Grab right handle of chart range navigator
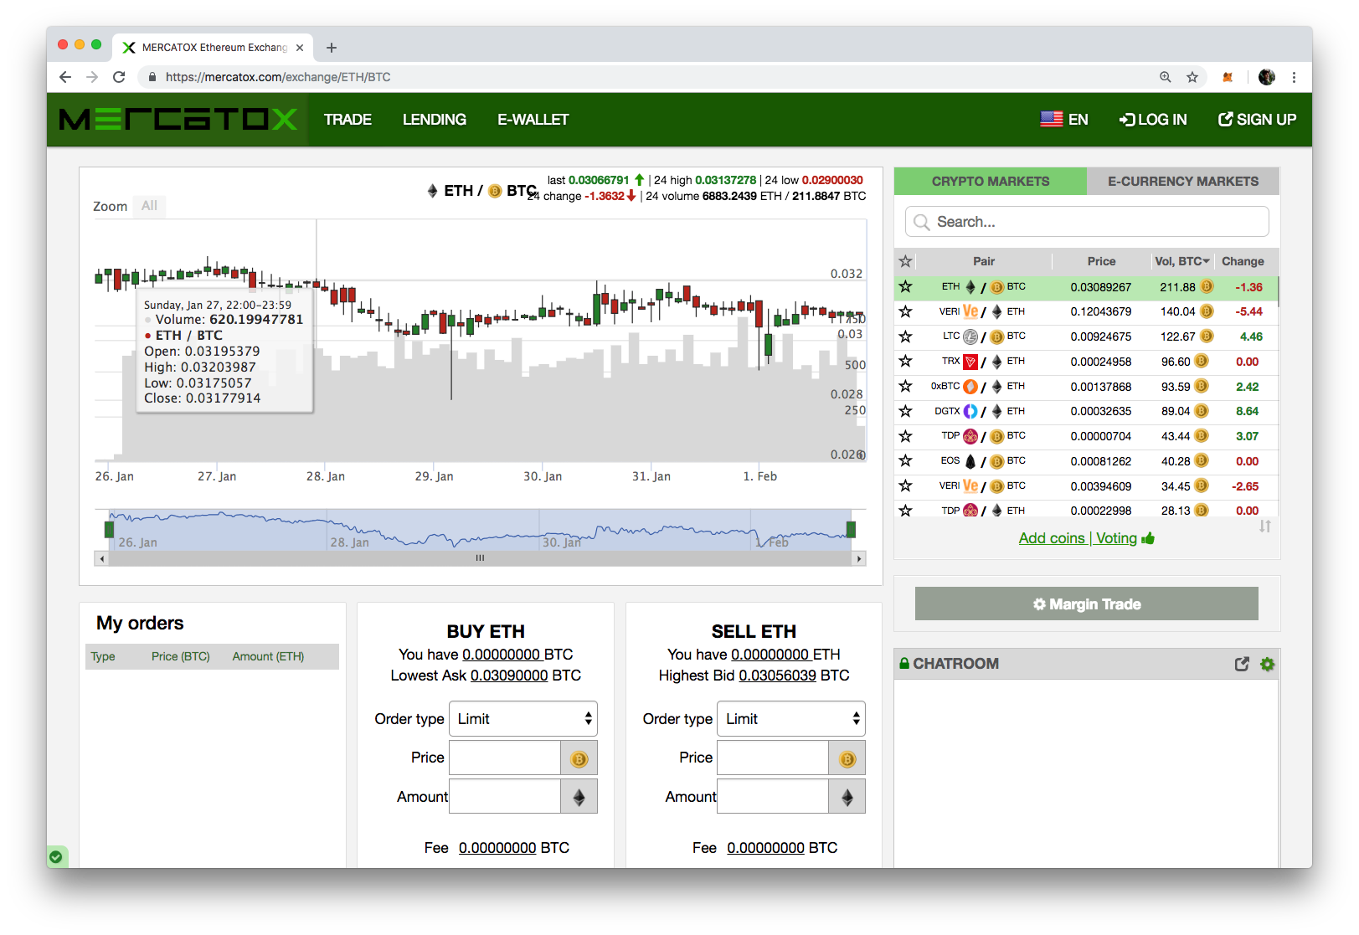Viewport: 1359px width, 935px height. [852, 529]
